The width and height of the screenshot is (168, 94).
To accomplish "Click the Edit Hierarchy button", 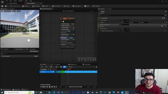I will point(34,51).
